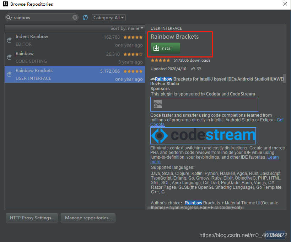This screenshot has height=242, width=291.
Task: Click Manage repositories button
Action: tap(88, 218)
